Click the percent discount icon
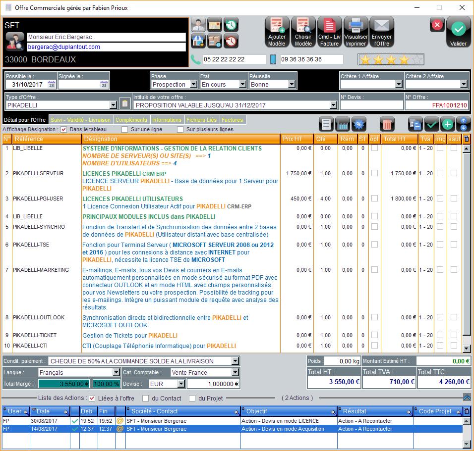The height and width of the screenshot is (451, 474). coord(359,124)
